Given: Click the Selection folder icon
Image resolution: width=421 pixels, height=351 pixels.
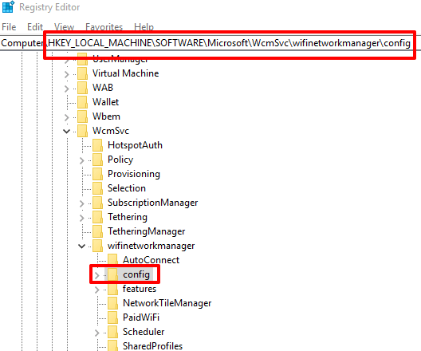Looking at the screenshot, I should click(98, 188).
